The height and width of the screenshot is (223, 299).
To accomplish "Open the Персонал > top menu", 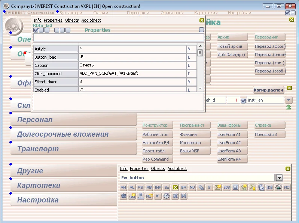I will point(138,13).
